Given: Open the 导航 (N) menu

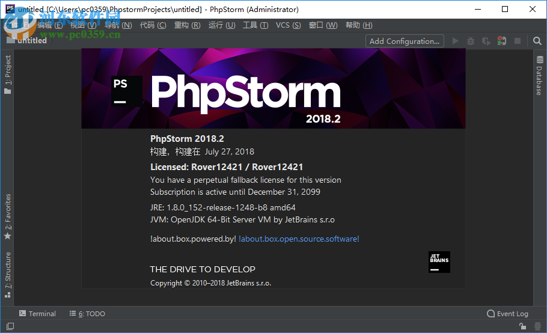Looking at the screenshot, I should pos(118,25).
